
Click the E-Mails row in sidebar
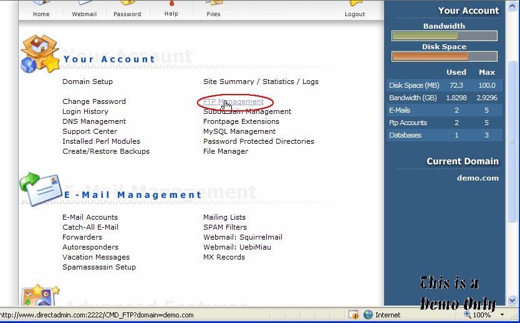(445, 110)
